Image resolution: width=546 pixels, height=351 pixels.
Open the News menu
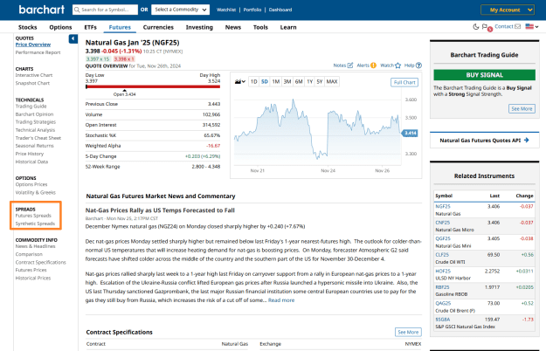click(233, 27)
